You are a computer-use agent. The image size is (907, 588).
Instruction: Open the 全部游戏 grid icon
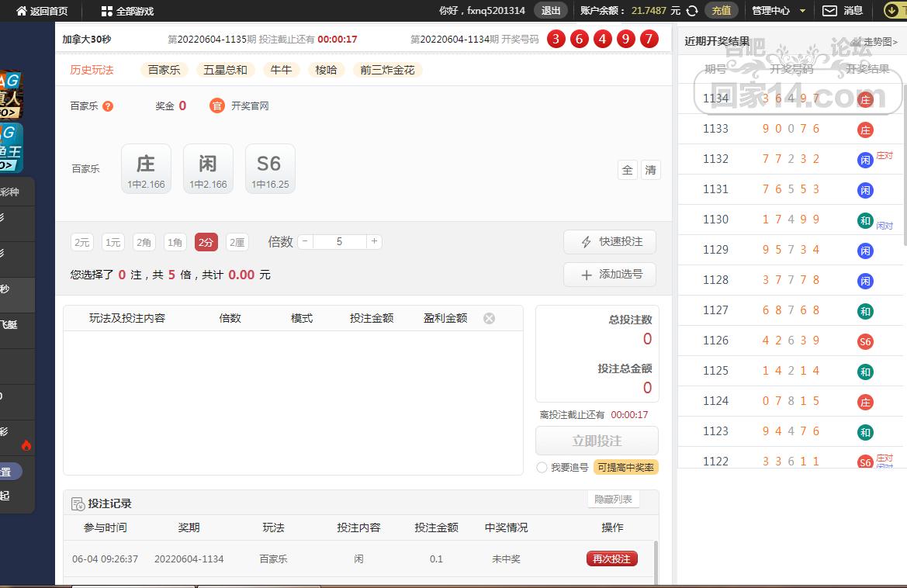pyautogui.click(x=107, y=11)
